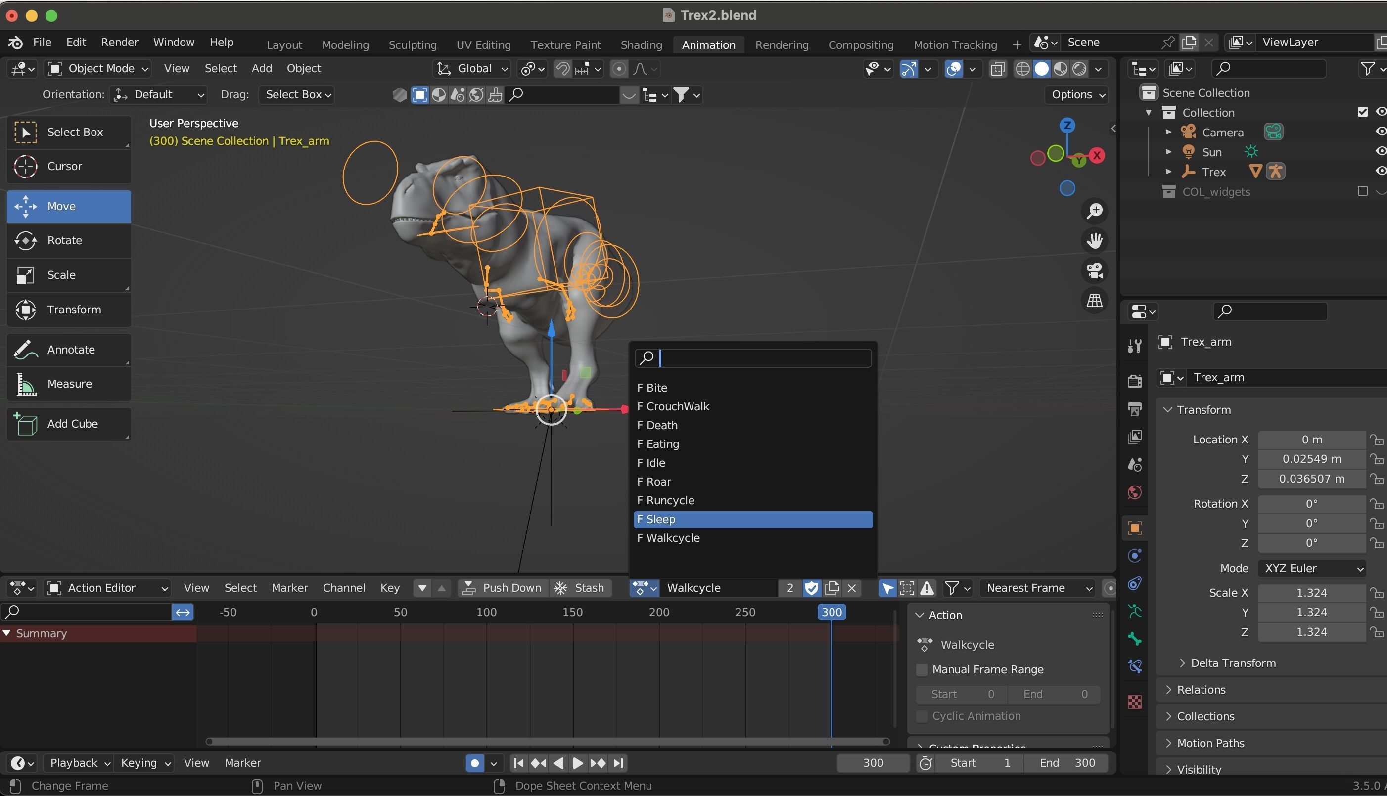
Task: Click the Stash button
Action: (x=580, y=588)
